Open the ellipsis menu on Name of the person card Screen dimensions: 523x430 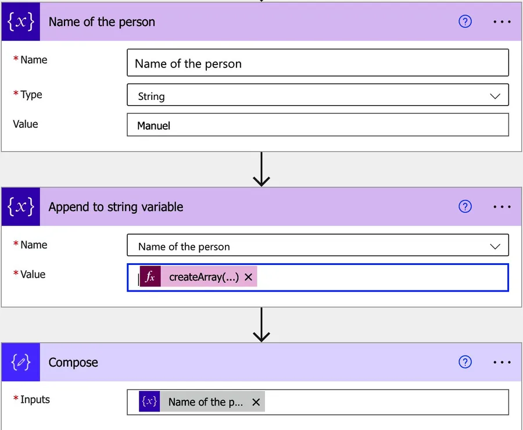click(501, 22)
